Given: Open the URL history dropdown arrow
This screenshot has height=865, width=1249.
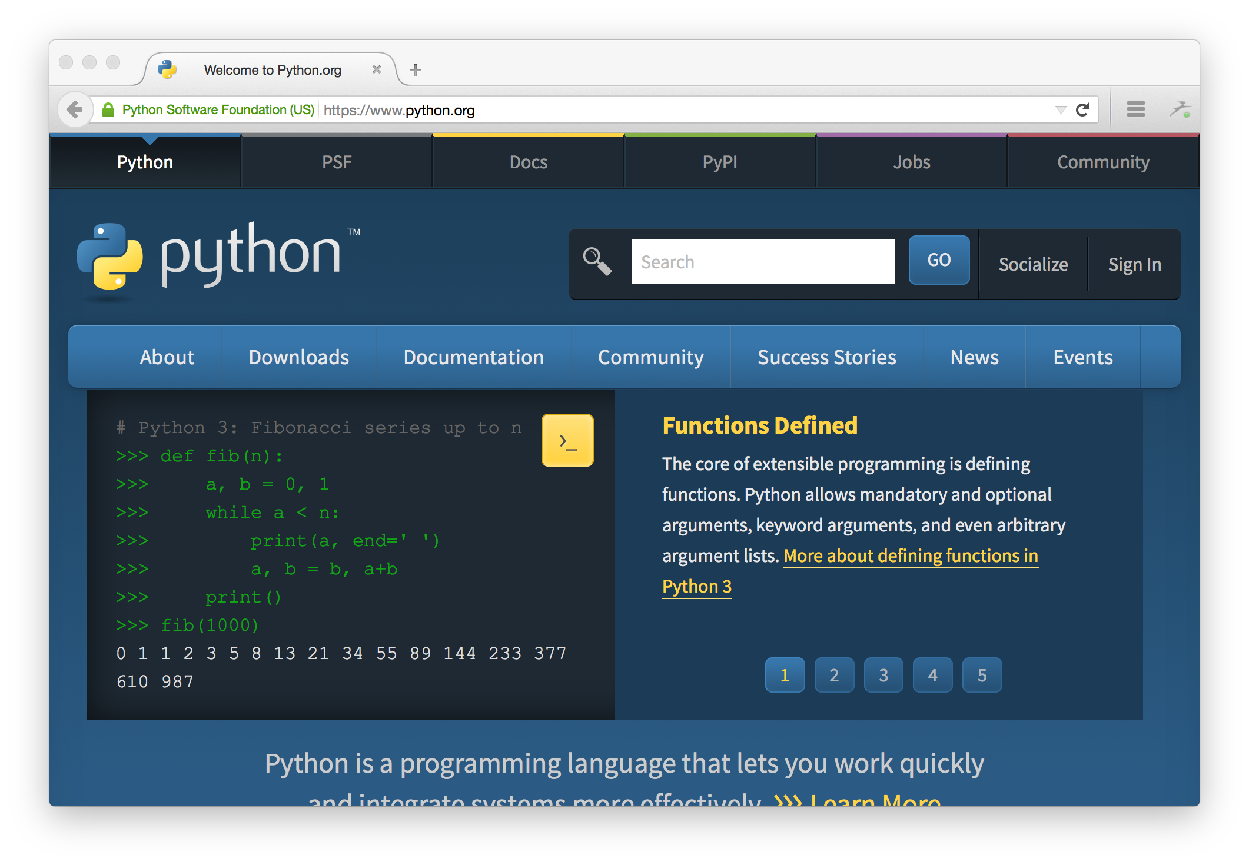Looking at the screenshot, I should coord(1061,110).
